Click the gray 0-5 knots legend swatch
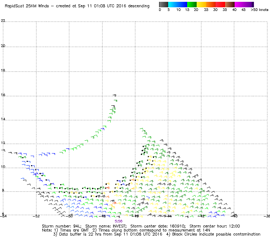Viewport: 270px width, 237px height. click(163, 4)
